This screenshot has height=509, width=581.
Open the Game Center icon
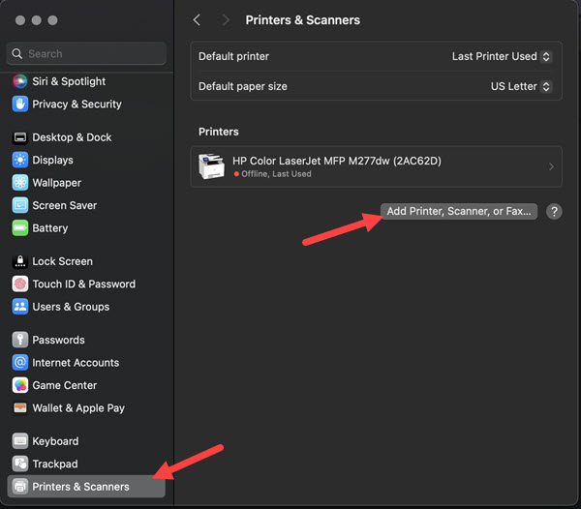pyautogui.click(x=20, y=385)
